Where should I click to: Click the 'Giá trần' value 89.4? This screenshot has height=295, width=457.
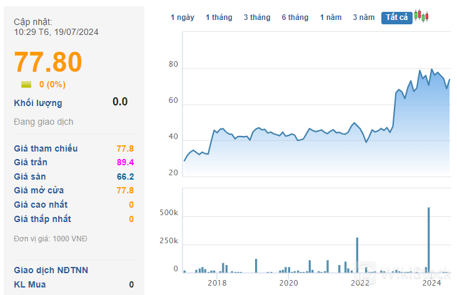[x=125, y=162]
